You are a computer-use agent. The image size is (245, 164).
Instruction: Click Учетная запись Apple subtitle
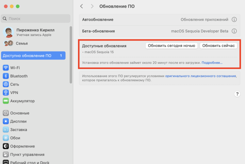point(34,35)
